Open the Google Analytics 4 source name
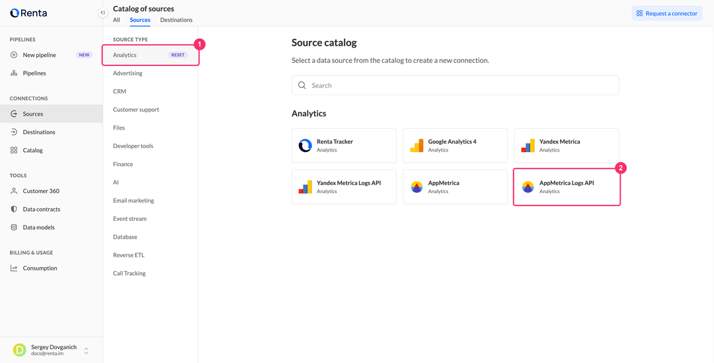The width and height of the screenshot is (714, 363). click(452, 141)
